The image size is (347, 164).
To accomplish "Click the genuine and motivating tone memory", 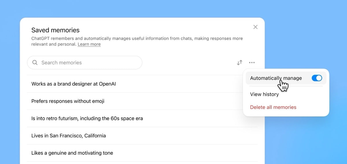I will [x=72, y=153].
